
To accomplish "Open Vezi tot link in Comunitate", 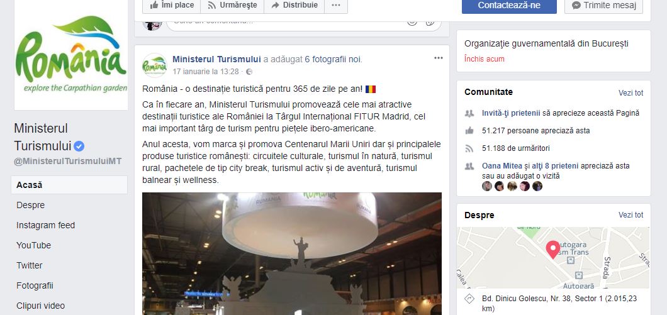I will tap(631, 92).
